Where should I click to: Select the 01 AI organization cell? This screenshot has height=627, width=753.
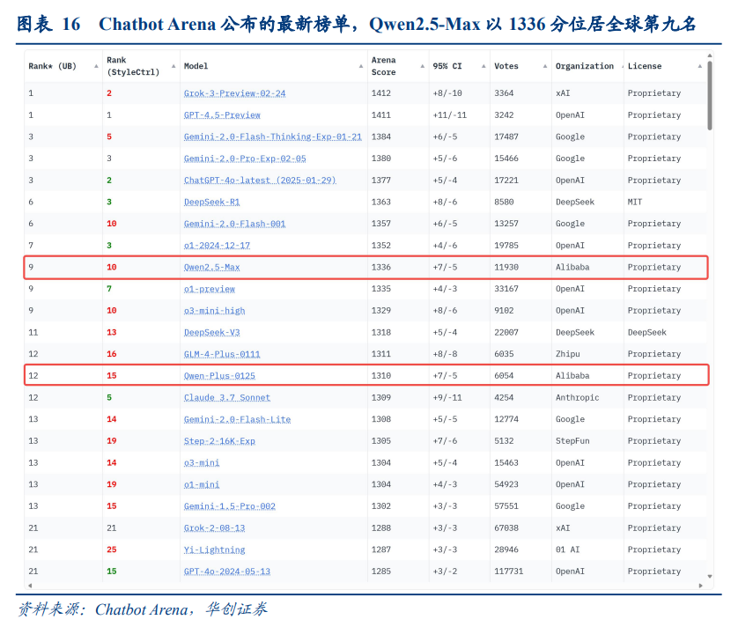pyautogui.click(x=568, y=550)
